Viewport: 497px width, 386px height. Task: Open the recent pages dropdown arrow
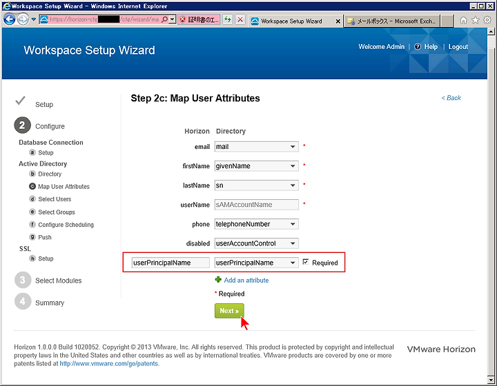tap(34, 19)
